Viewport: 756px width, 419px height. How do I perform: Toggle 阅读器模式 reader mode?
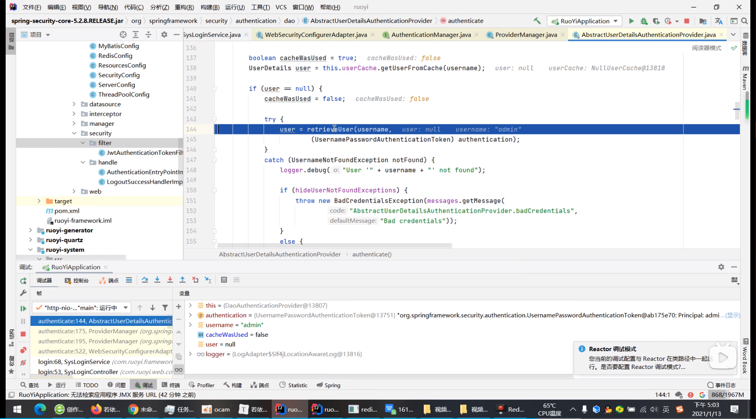click(706, 48)
